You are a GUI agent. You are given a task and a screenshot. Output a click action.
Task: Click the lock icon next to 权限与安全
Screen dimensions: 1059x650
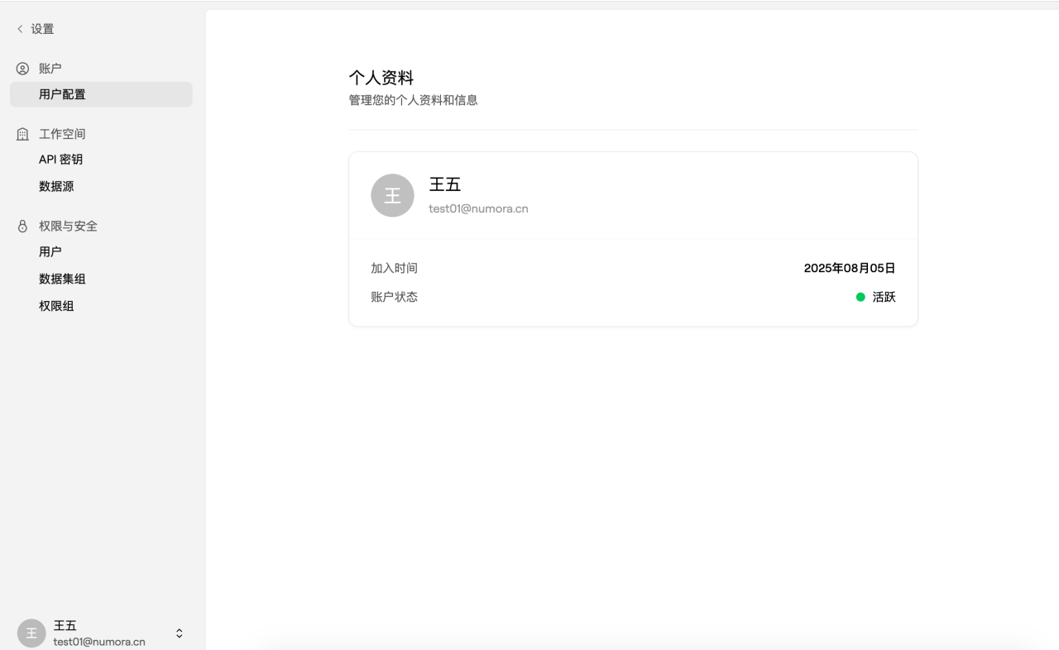coord(21,225)
